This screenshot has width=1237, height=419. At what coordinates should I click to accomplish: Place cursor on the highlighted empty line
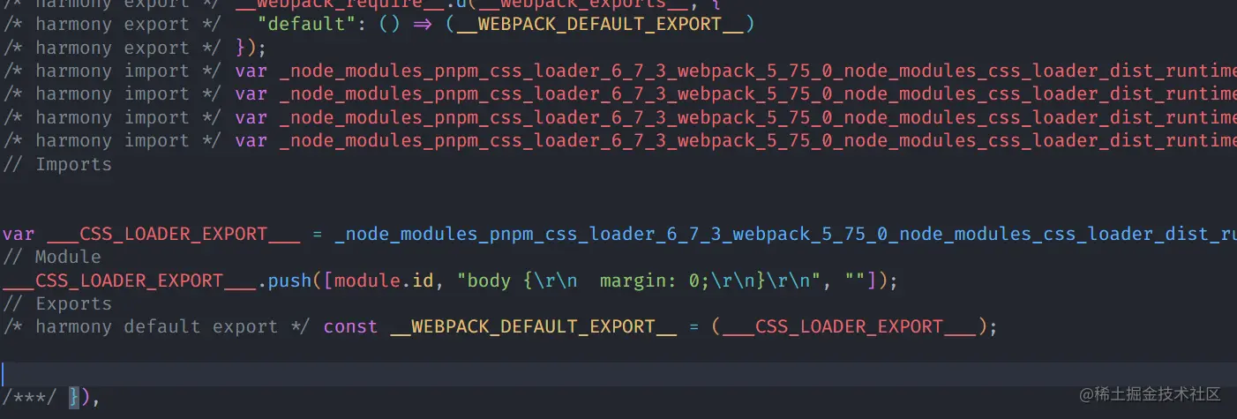pyautogui.click(x=618, y=373)
